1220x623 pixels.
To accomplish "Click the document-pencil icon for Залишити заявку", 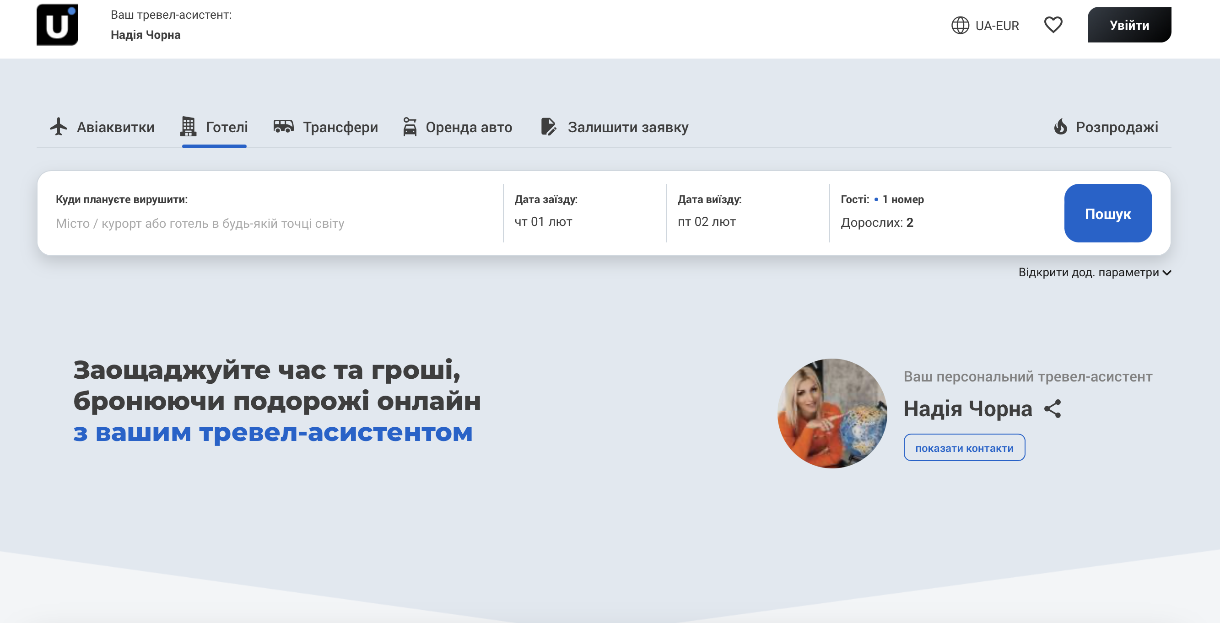I will click(x=548, y=126).
